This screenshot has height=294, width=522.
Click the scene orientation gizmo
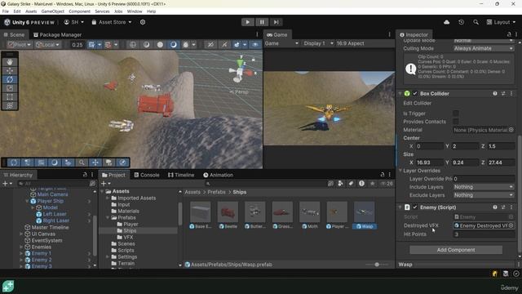click(241, 71)
